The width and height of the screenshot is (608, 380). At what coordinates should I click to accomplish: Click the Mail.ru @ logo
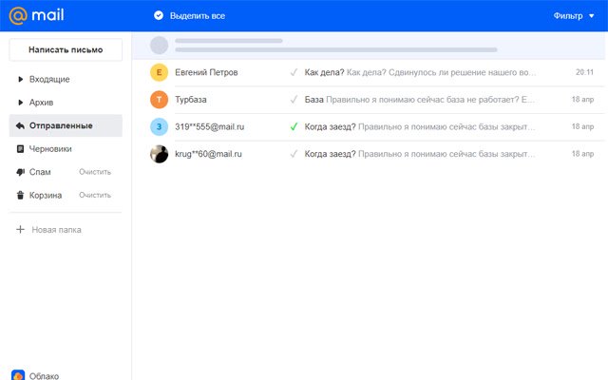[x=36, y=15]
